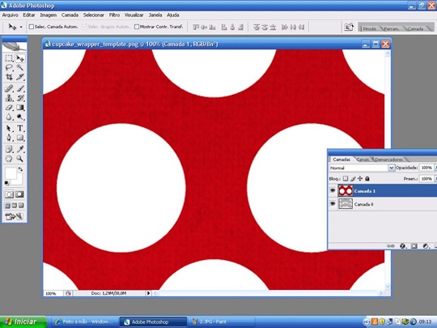Image resolution: width=437 pixels, height=328 pixels.
Task: Select the Slice tool
Action: click(20, 77)
